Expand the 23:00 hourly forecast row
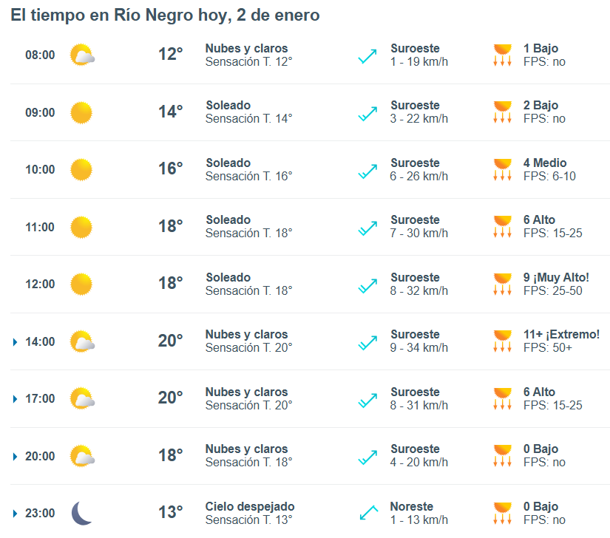The image size is (610, 538). click(16, 514)
